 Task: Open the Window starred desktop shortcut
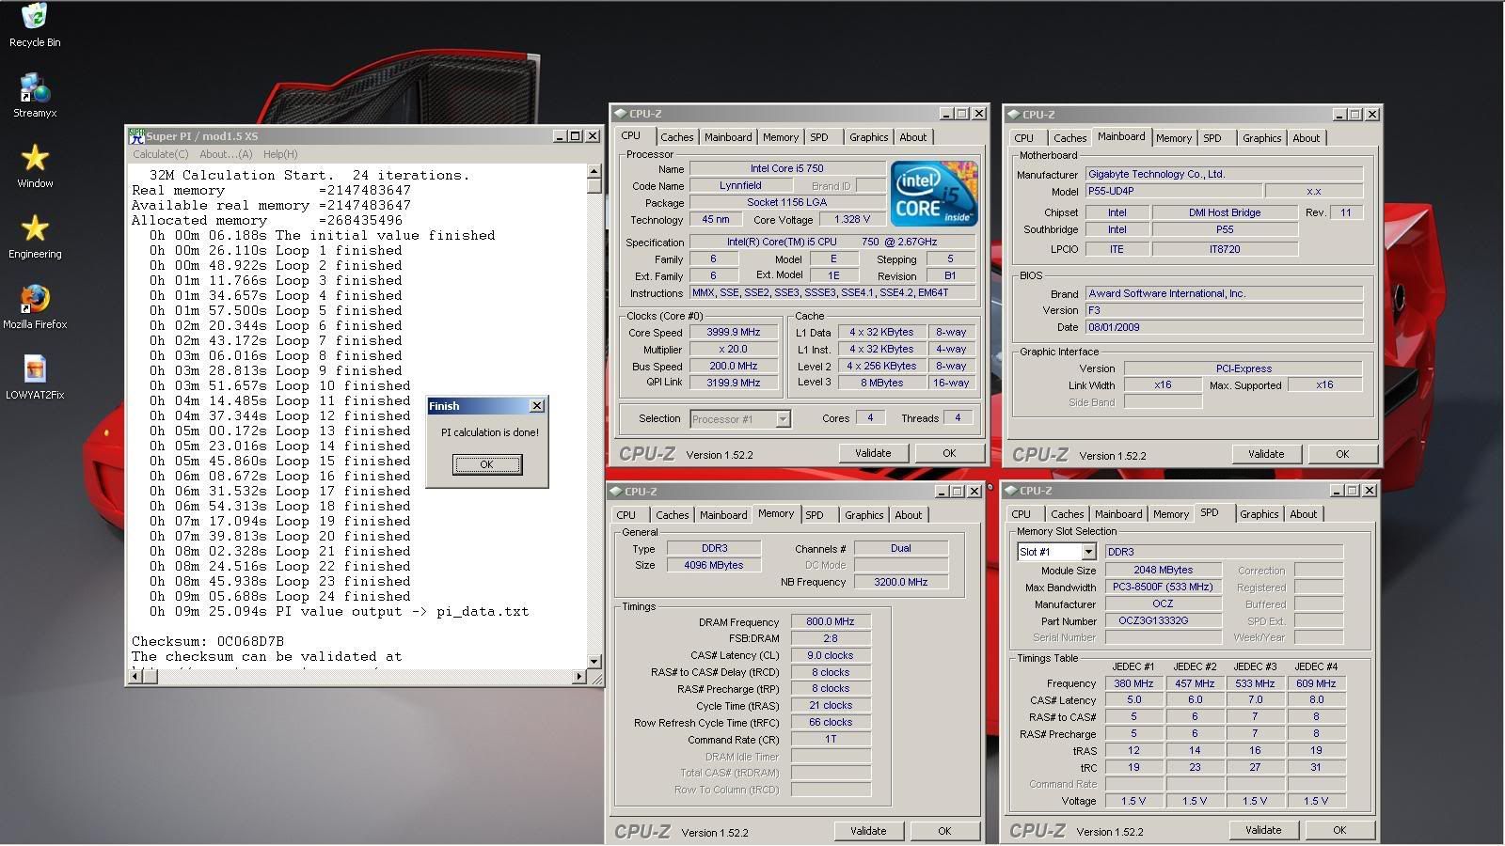pos(35,159)
